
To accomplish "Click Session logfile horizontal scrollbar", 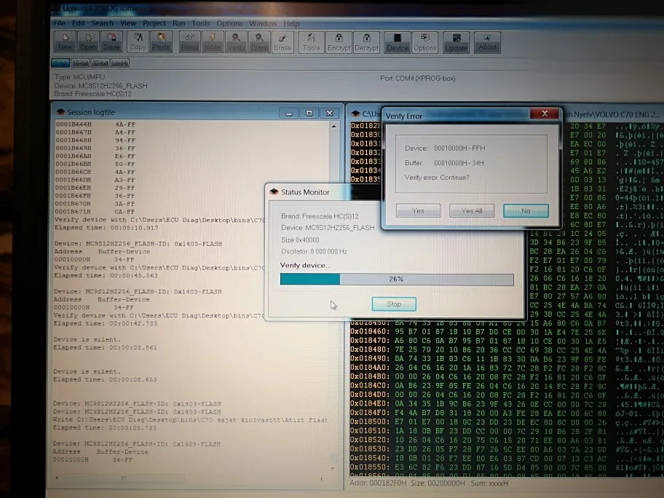I will click(x=123, y=478).
